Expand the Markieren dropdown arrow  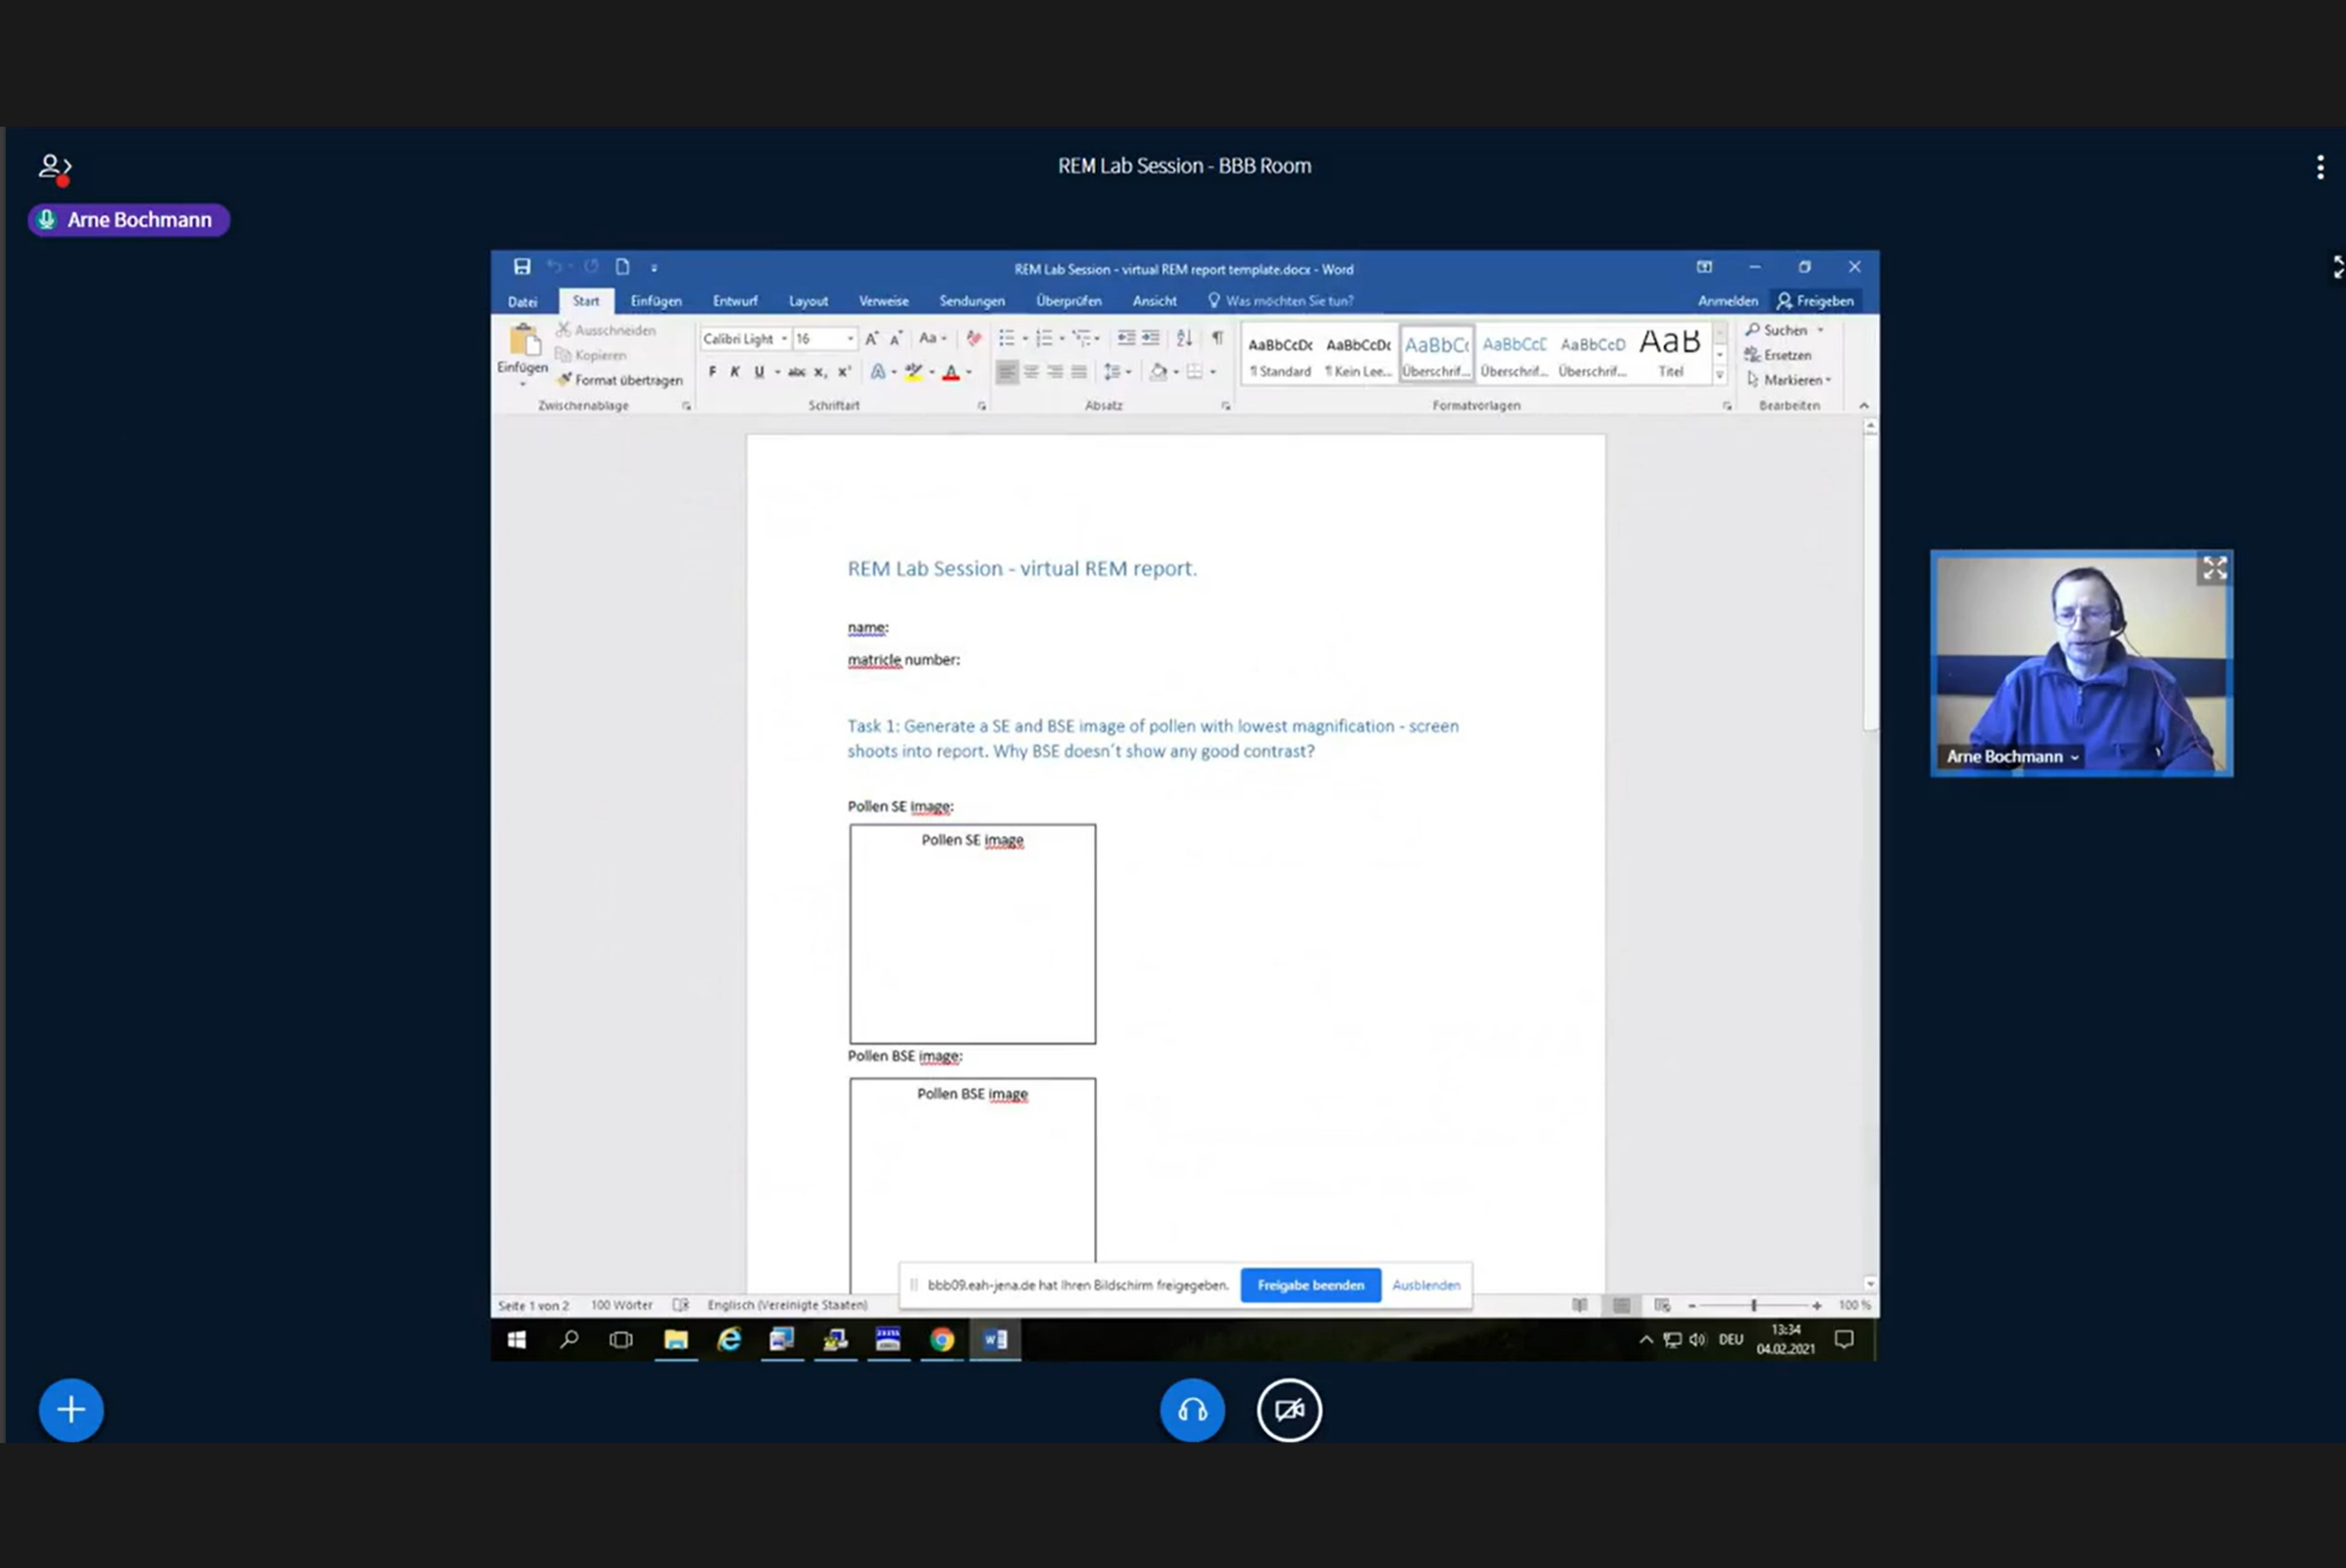coord(1828,380)
